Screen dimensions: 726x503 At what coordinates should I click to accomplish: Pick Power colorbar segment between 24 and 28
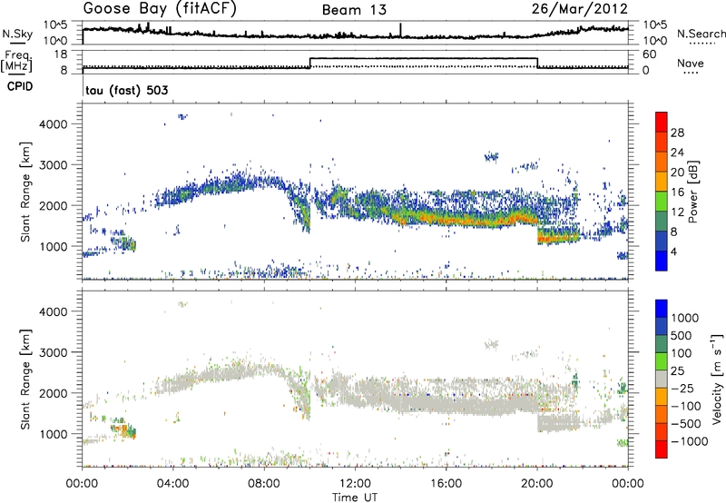point(662,142)
